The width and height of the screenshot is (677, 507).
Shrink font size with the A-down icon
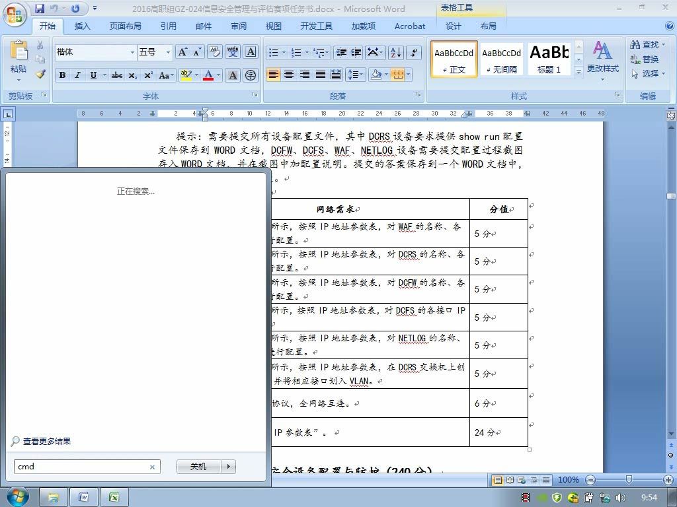pos(197,52)
